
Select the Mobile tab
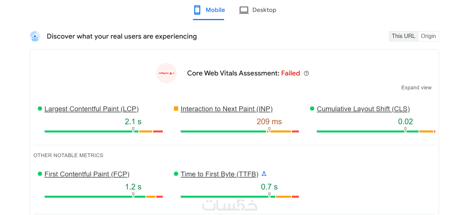pos(215,10)
